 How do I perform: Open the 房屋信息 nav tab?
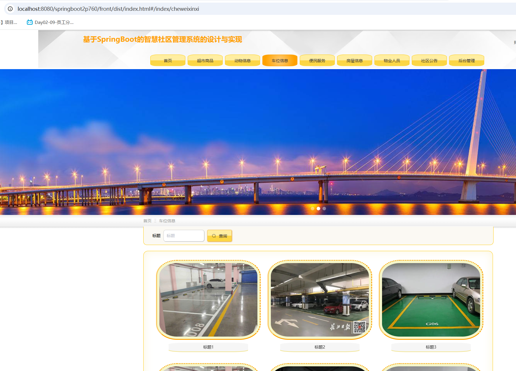(x=355, y=60)
